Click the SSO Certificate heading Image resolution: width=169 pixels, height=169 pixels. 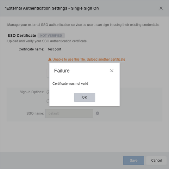tap(22, 36)
